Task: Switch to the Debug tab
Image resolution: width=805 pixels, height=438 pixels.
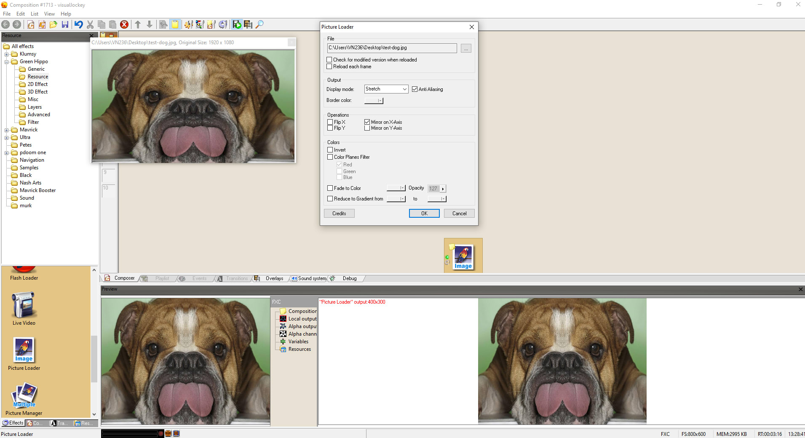Action: coord(350,278)
